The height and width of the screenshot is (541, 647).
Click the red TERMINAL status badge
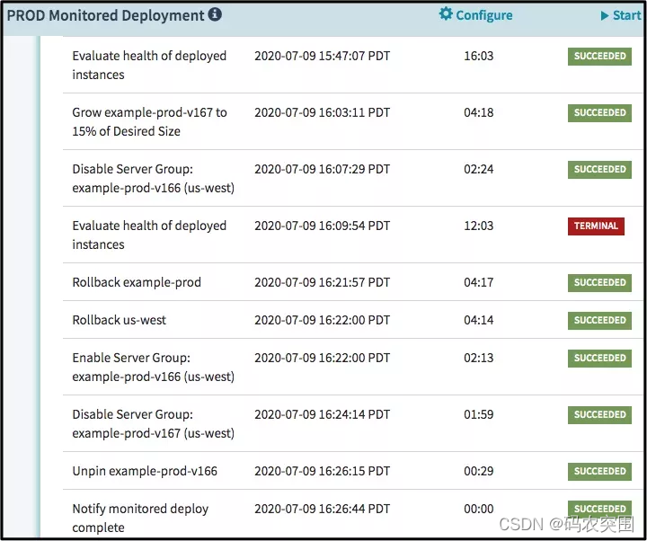596,226
